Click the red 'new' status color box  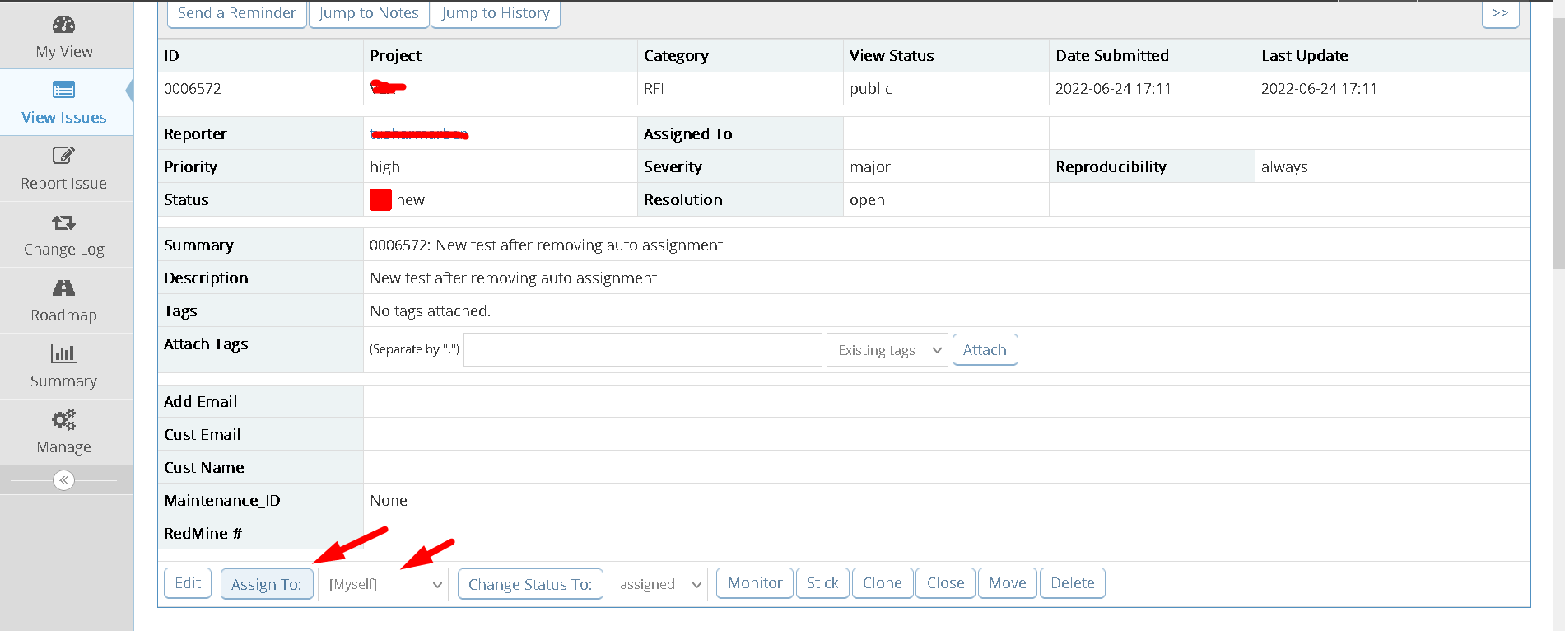click(380, 200)
